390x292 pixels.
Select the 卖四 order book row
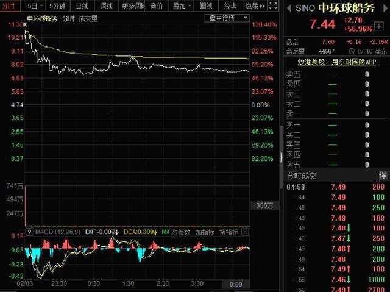click(x=336, y=84)
